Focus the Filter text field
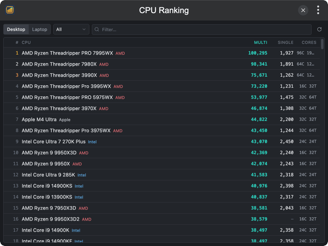This screenshot has height=246, width=328. [x=202, y=30]
